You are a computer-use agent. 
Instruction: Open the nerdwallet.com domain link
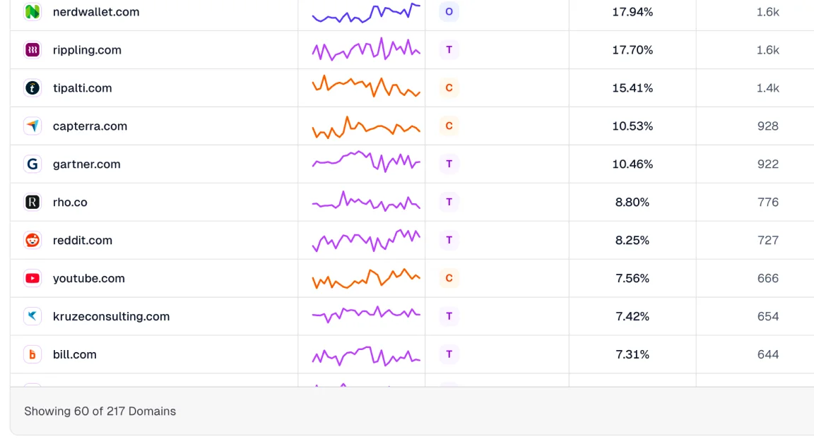pyautogui.click(x=96, y=12)
